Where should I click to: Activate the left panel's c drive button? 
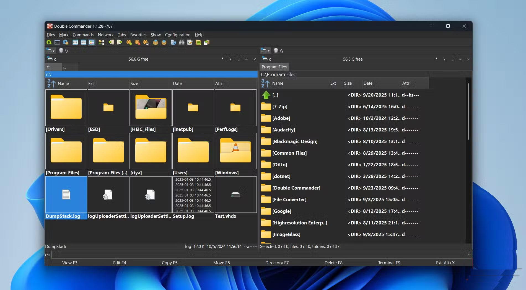(x=51, y=51)
